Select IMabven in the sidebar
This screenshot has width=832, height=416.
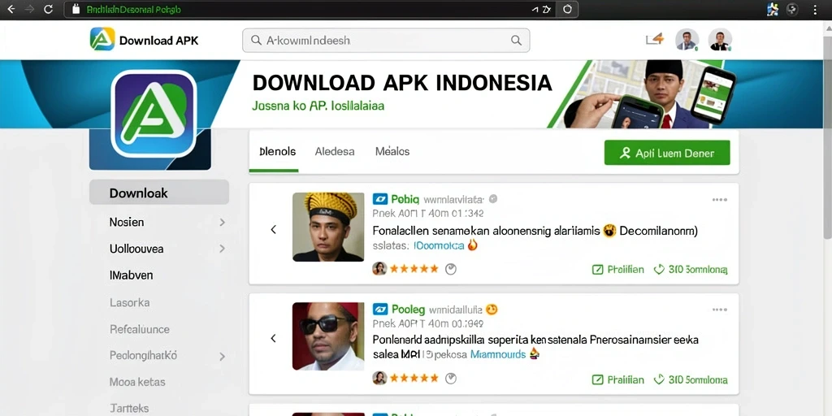pos(131,275)
